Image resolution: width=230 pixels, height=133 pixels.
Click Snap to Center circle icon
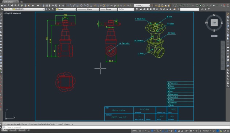coord(197,5)
